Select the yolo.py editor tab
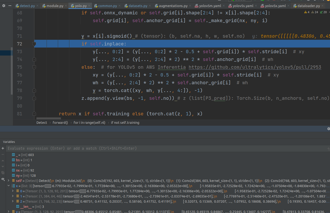330x213 pixels. 81,6
